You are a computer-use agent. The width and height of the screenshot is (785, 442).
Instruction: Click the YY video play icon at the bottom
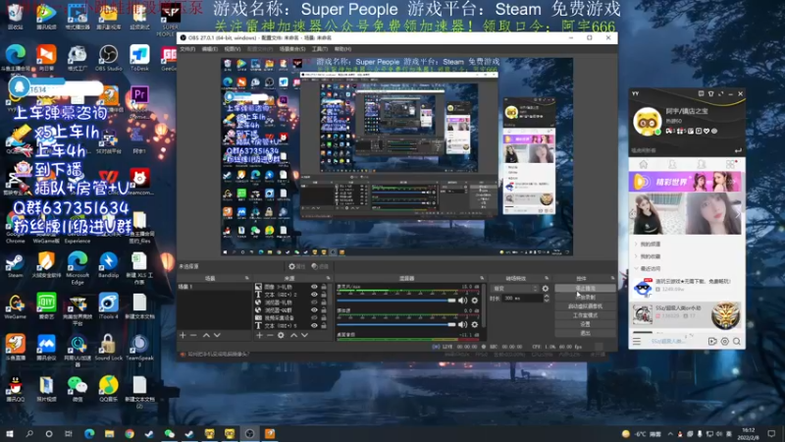click(x=712, y=341)
